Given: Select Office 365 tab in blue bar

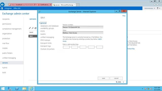Looking at the screenshot, I should point(17,8).
